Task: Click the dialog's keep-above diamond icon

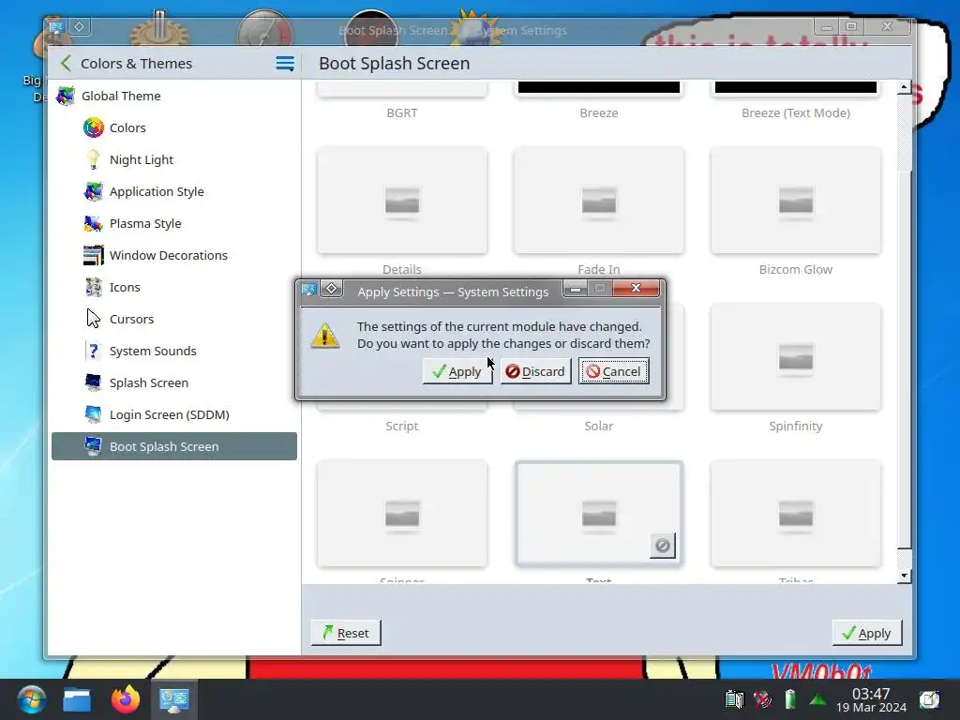Action: click(x=331, y=289)
